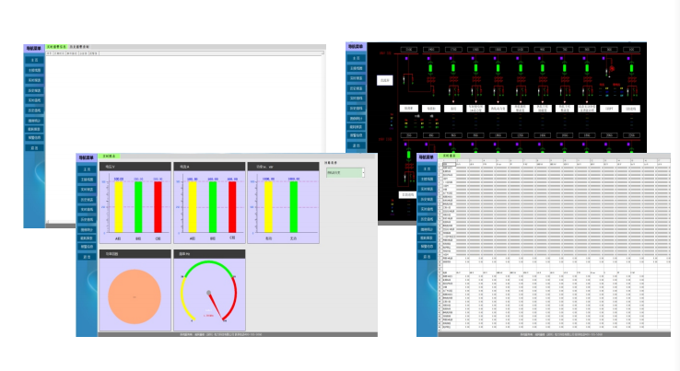Click the green 无功 bar in the 功率 chart
Viewport: 680px width, 371px height.
pyautogui.click(x=293, y=206)
